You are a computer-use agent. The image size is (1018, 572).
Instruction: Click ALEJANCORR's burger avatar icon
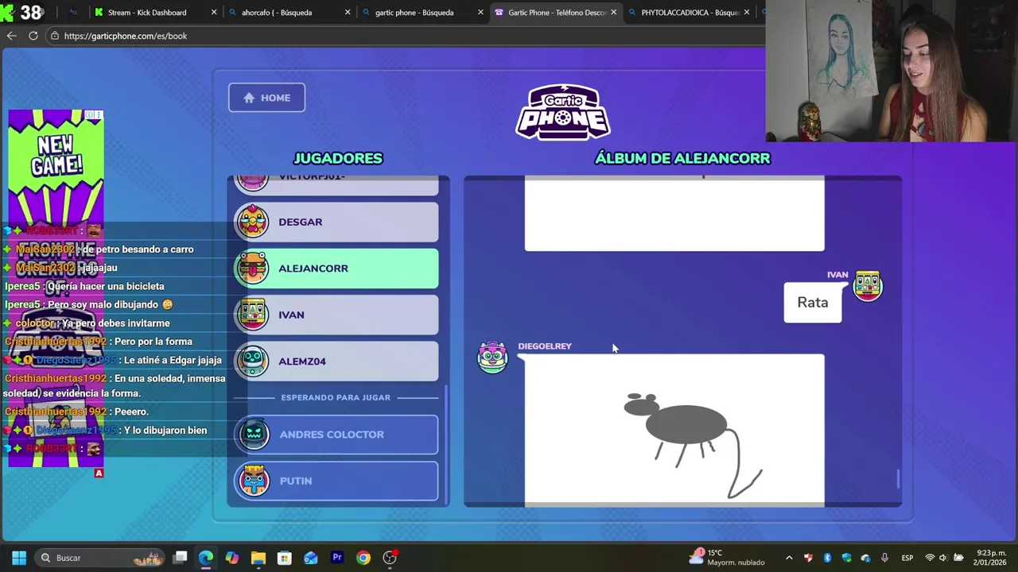click(x=253, y=269)
